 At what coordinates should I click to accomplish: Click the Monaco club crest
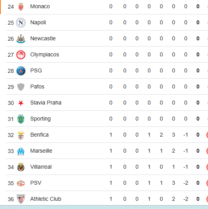click(x=21, y=7)
